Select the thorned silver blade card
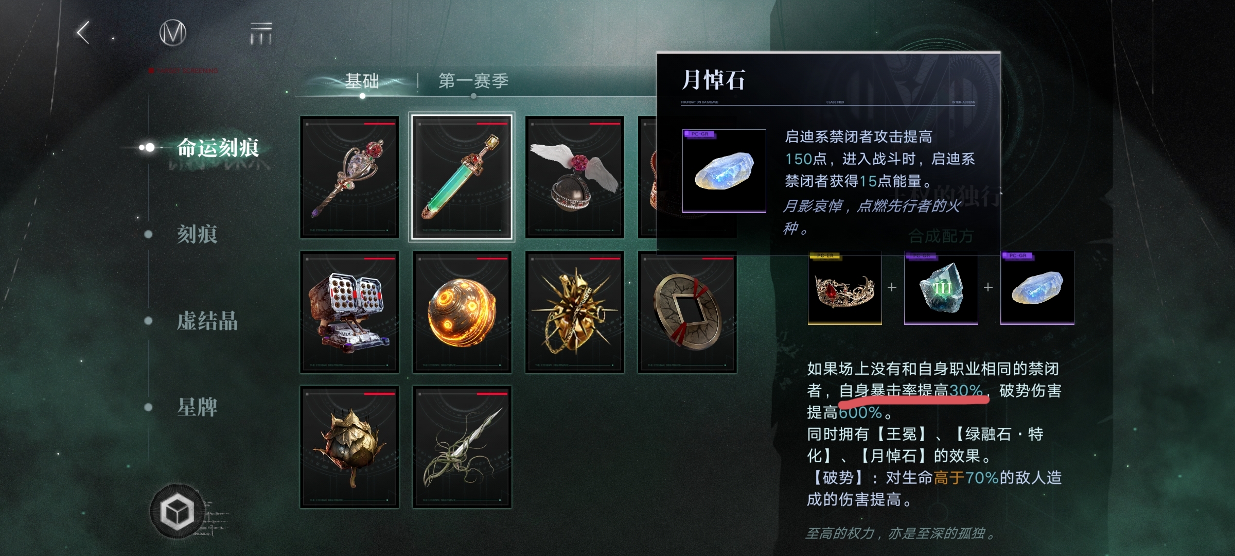1235x556 pixels. point(462,447)
